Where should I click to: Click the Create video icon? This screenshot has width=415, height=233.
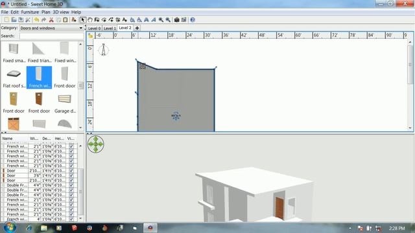click(x=184, y=20)
